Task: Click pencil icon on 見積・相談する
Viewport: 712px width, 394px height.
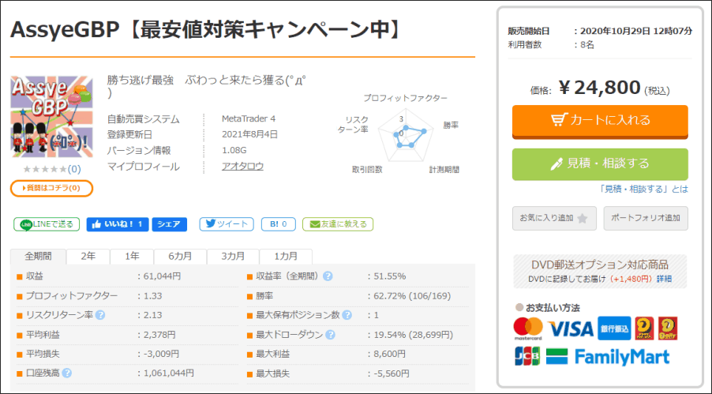Action: point(556,163)
